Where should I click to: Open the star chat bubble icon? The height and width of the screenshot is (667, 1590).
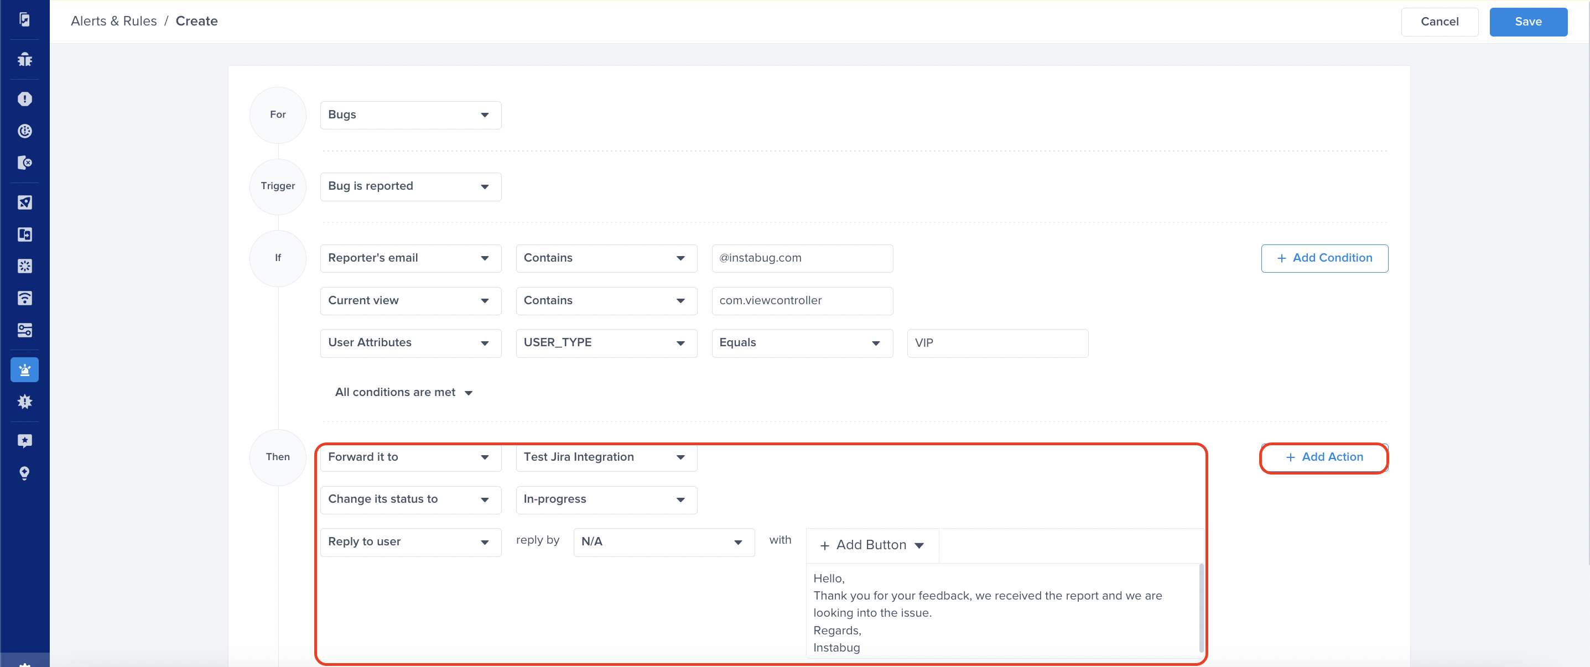[25, 441]
